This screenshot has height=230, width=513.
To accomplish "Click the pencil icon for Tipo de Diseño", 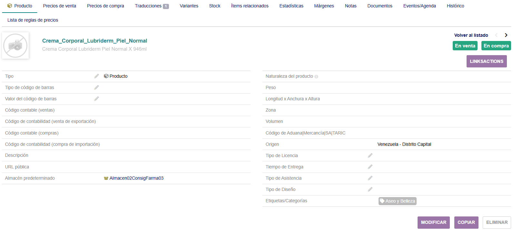I will (370, 189).
